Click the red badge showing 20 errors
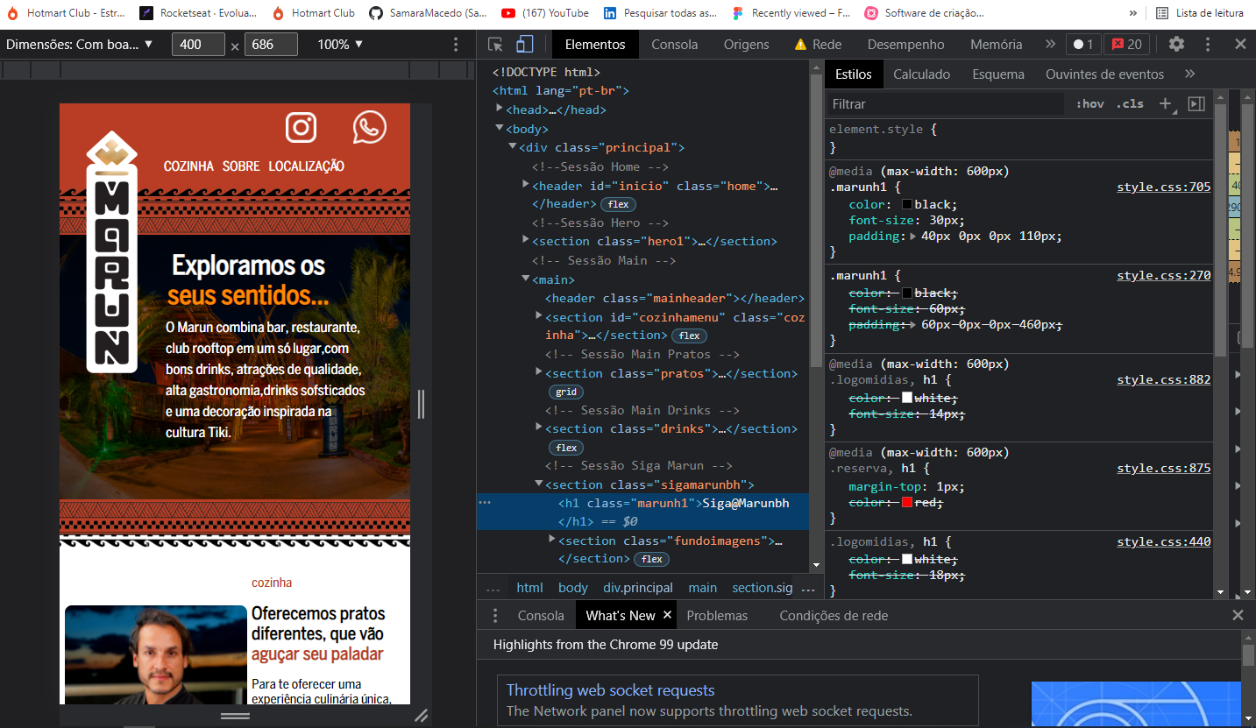 click(1126, 43)
